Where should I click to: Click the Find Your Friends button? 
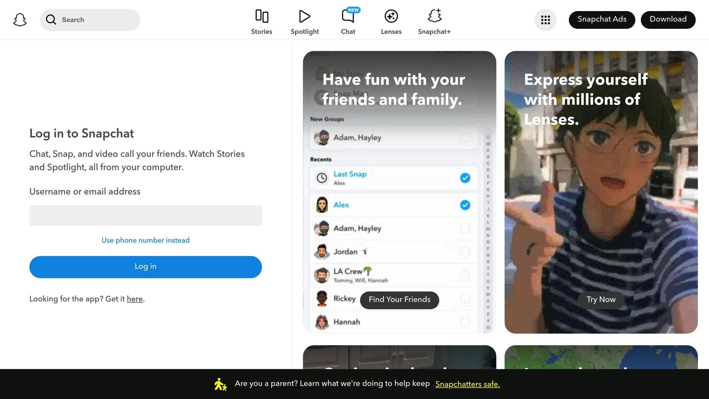point(399,300)
